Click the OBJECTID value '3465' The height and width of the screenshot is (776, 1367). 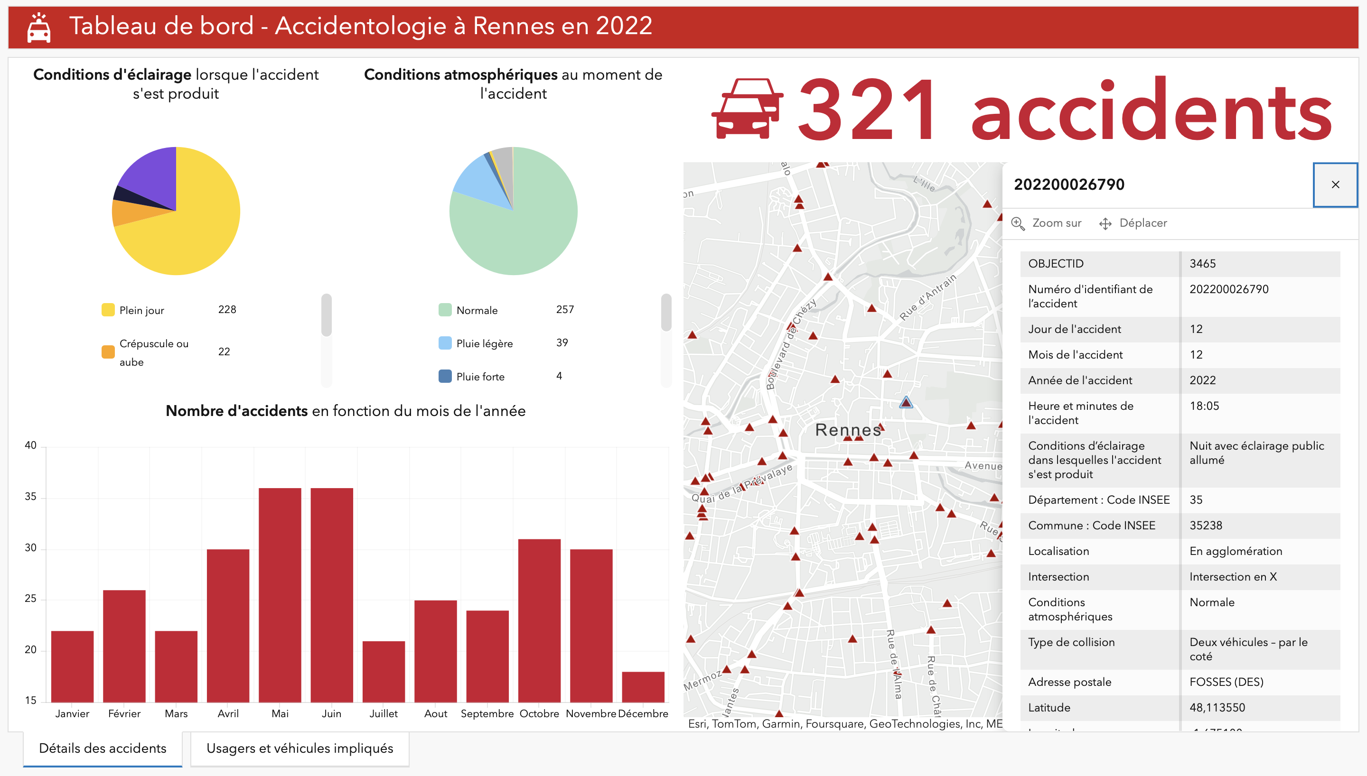tap(1203, 263)
